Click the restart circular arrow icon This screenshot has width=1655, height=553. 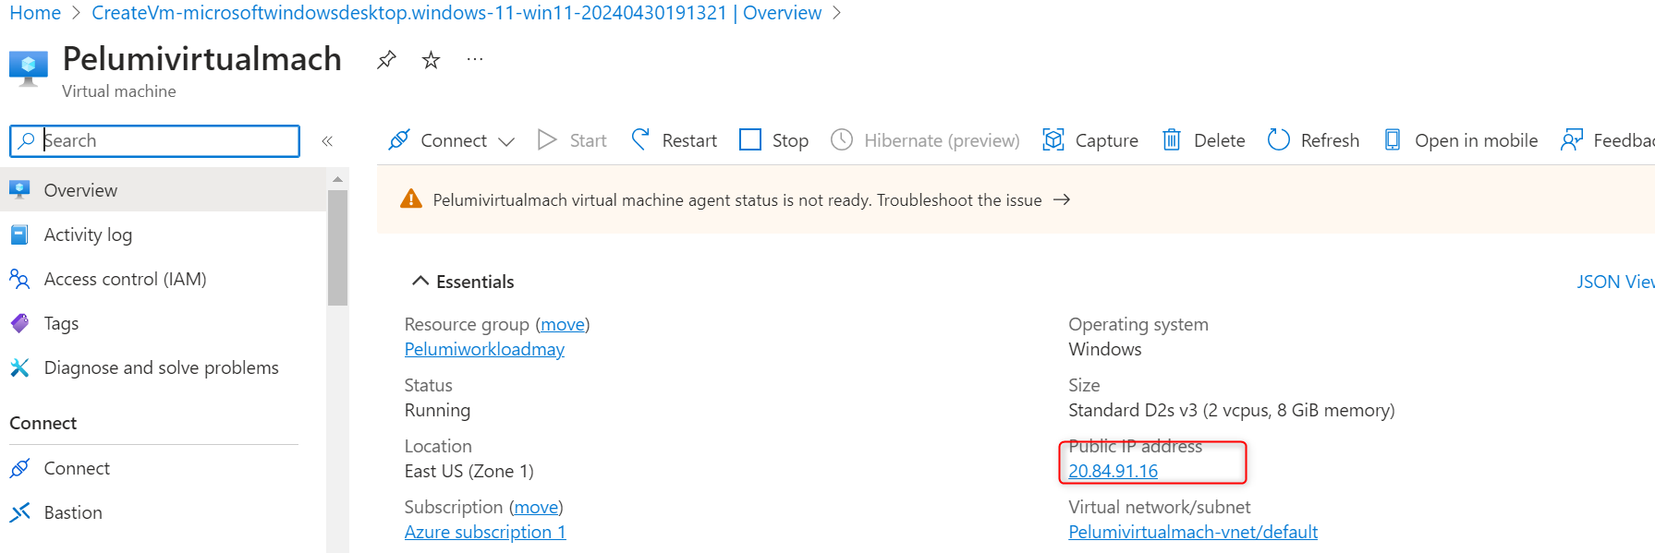click(x=640, y=139)
